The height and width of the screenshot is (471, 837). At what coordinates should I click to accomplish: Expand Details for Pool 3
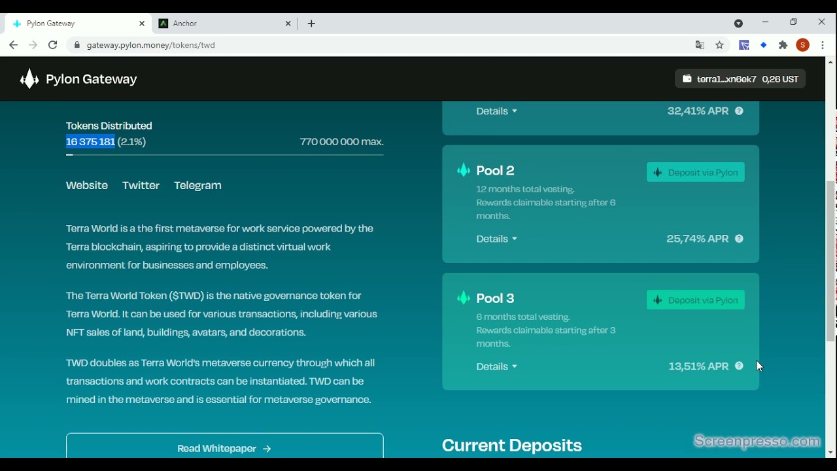pos(497,366)
